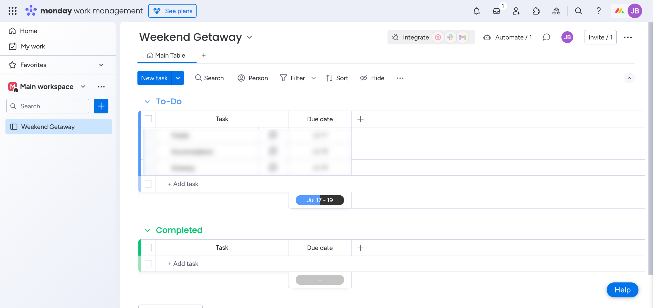Open the board discussion chat icon

pyautogui.click(x=546, y=37)
